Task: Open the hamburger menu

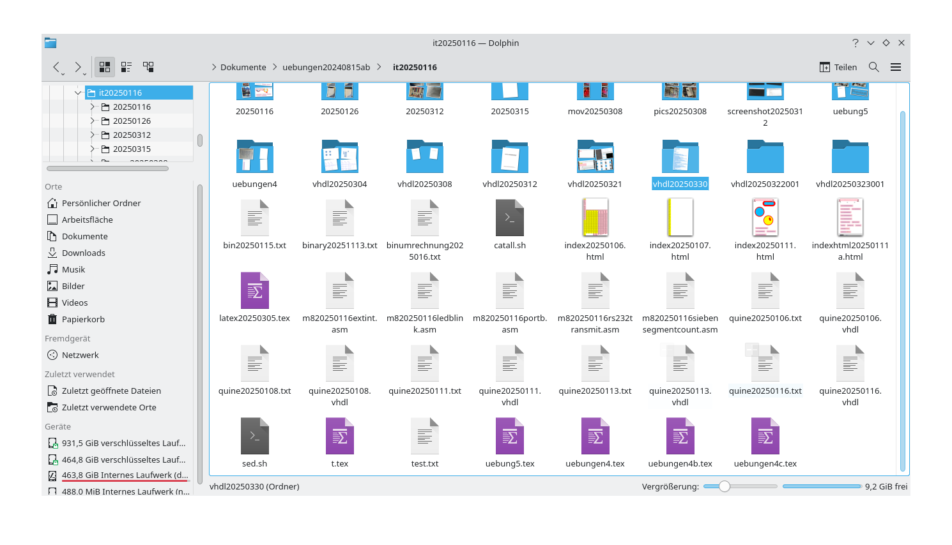Action: [896, 67]
